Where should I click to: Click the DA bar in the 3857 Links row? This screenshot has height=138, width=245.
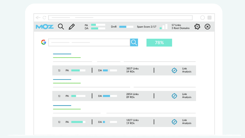(x=110, y=70)
